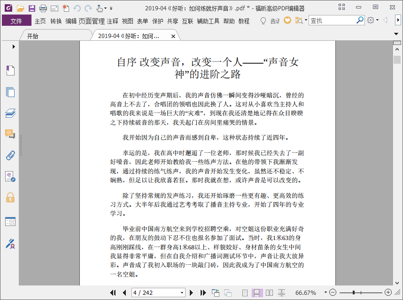Open the 辅助工具 ribbon tab
This screenshot has height=300, width=403.
click(208, 21)
